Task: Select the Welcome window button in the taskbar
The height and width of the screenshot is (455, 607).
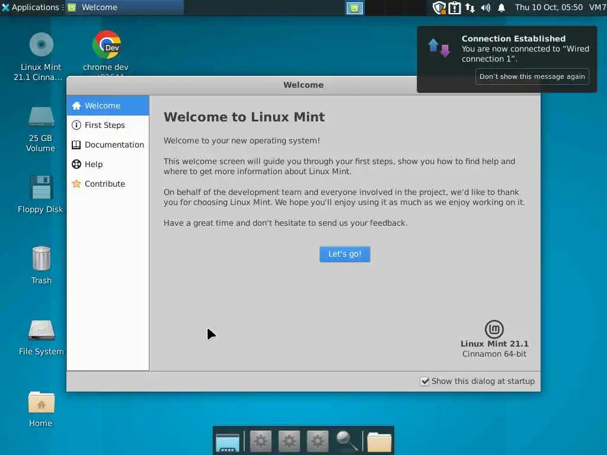Action: pos(124,7)
